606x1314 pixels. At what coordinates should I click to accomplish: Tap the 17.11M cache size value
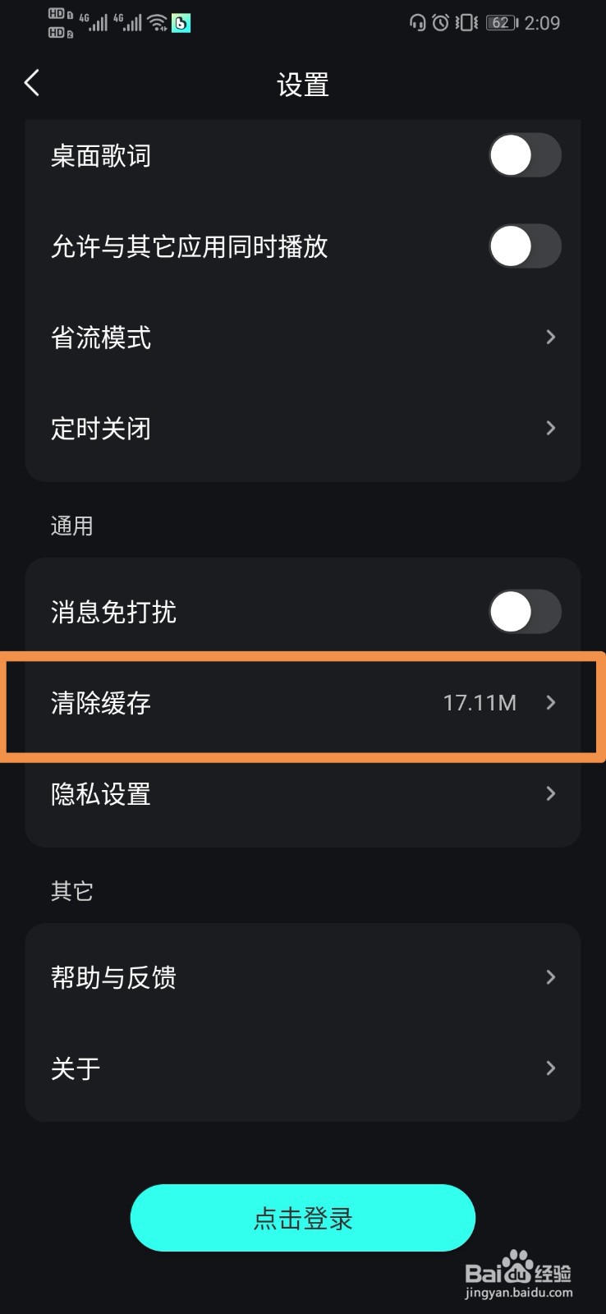(480, 703)
